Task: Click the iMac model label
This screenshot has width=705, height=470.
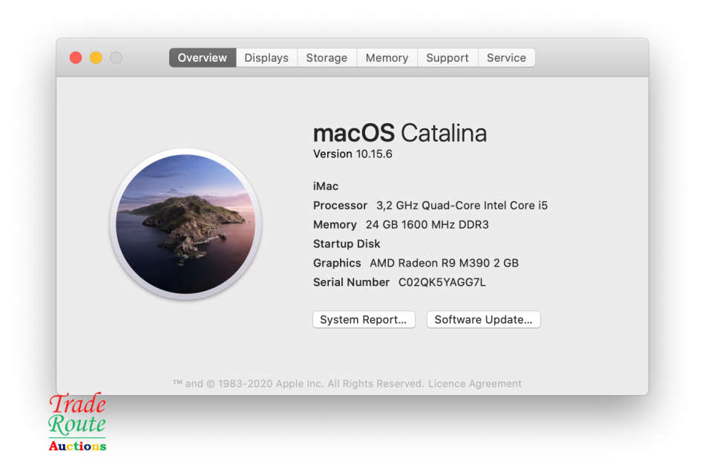Action: click(325, 186)
